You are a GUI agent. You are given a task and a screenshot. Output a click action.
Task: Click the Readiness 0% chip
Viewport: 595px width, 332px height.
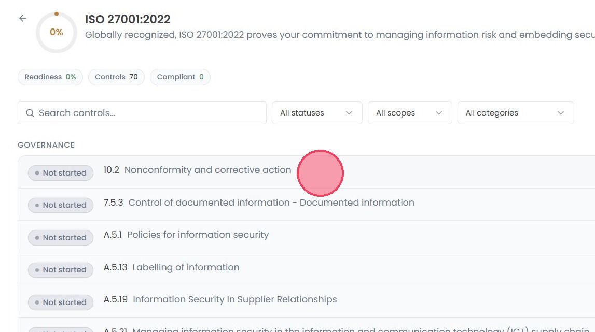tap(50, 77)
